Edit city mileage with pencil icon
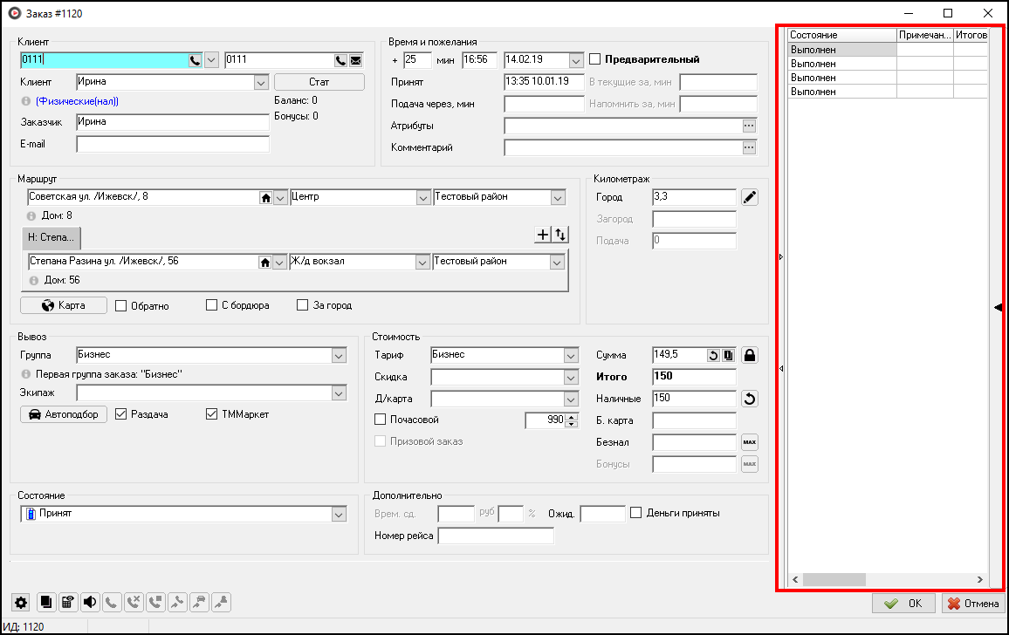This screenshot has height=635, width=1009. point(749,197)
